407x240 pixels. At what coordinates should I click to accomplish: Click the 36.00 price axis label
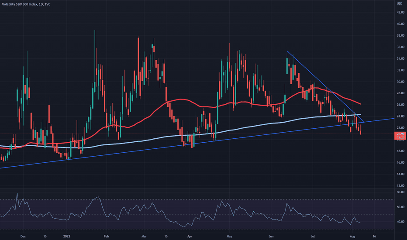tap(400, 47)
